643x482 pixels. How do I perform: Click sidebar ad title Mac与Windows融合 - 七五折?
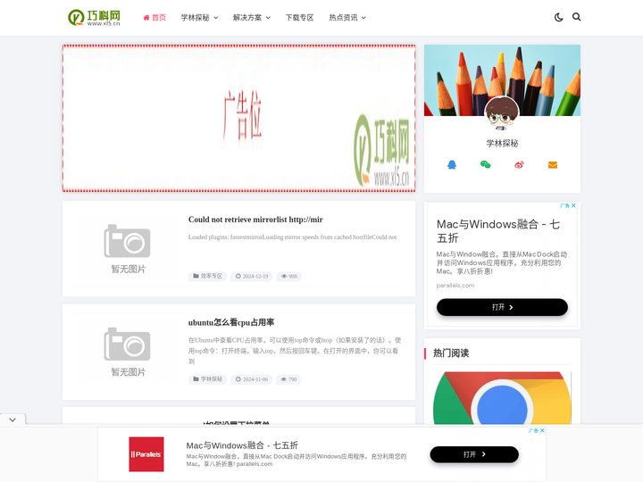coord(497,231)
